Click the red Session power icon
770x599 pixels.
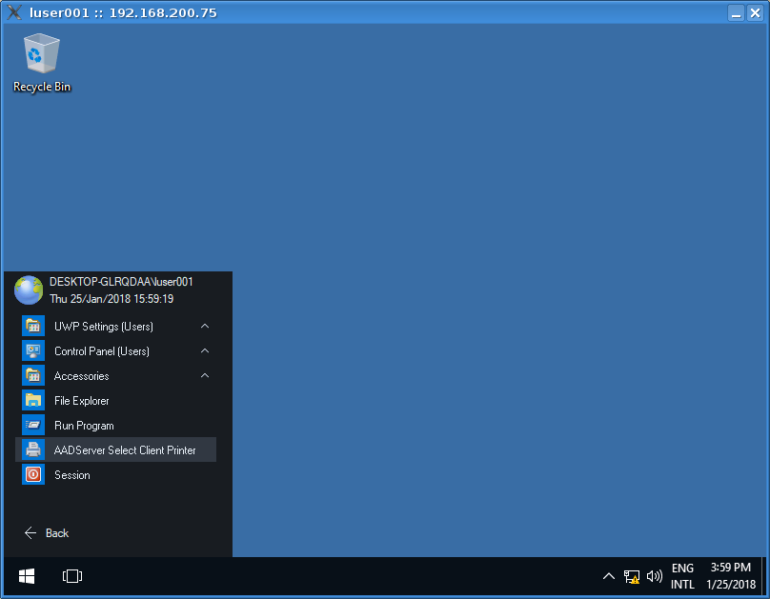coord(34,475)
